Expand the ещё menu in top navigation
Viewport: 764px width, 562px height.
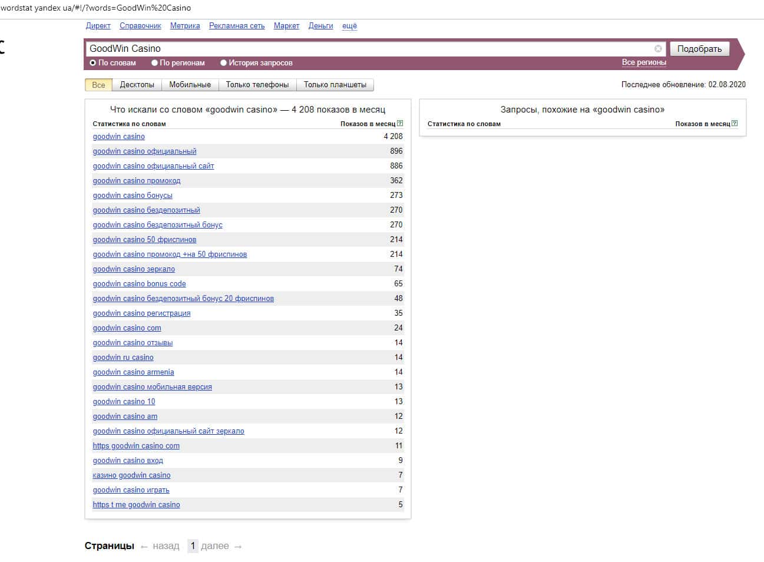click(349, 26)
